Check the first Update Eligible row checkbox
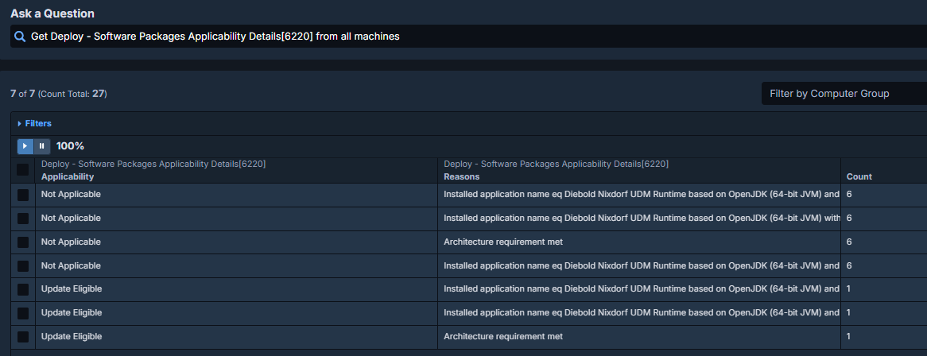Viewport: 927px width, 356px height. 23,289
